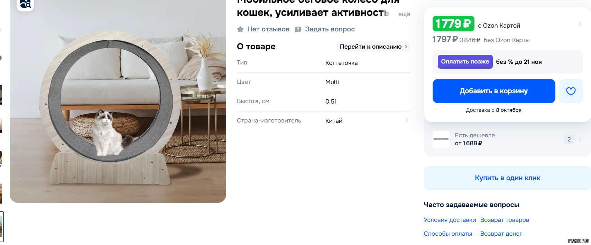Expand Страна-изготовитель row chevron

tap(407, 120)
